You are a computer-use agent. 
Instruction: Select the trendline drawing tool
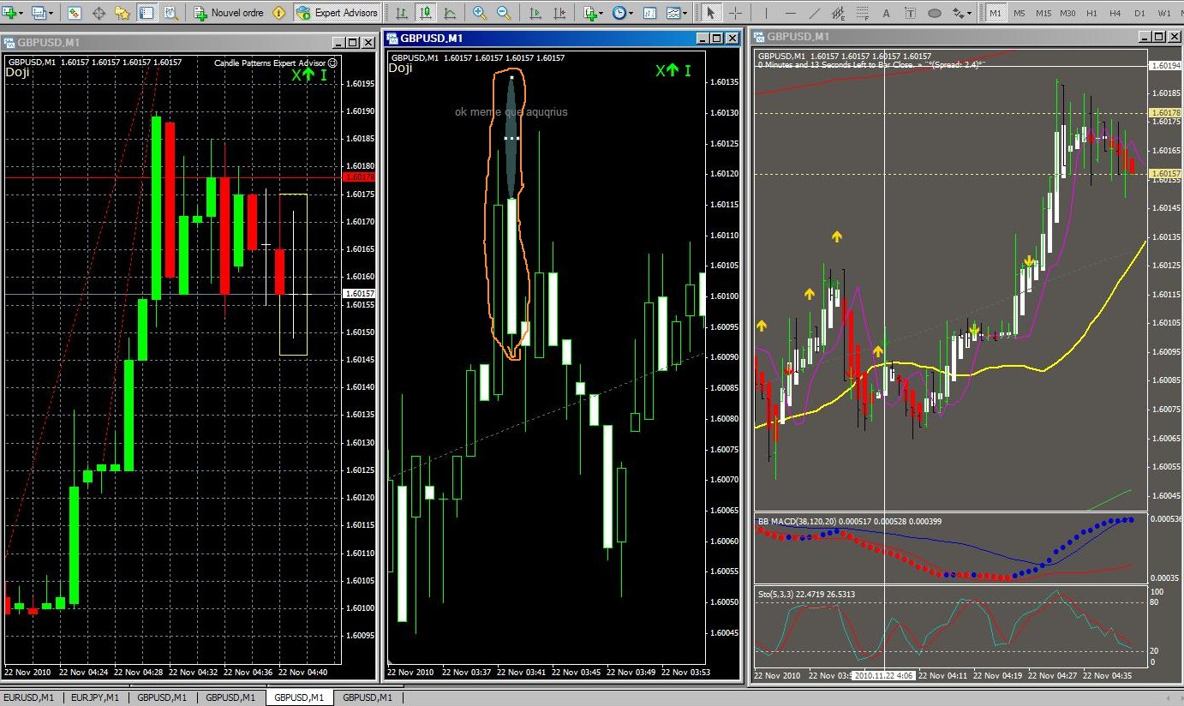(x=814, y=13)
